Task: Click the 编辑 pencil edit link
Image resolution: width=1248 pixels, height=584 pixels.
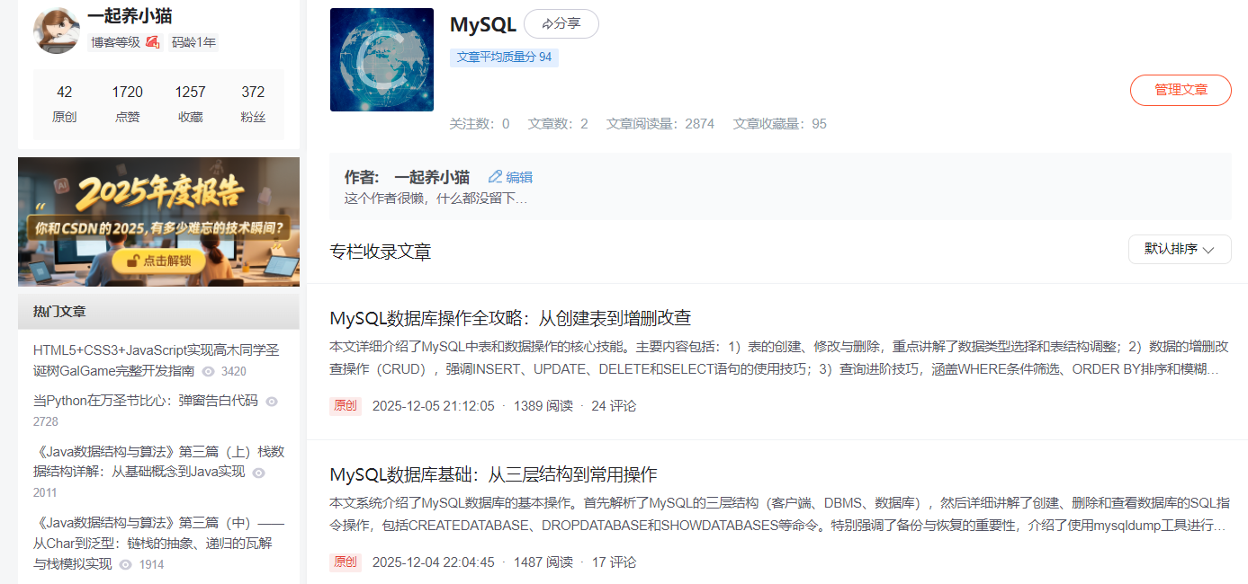Action: pyautogui.click(x=510, y=177)
